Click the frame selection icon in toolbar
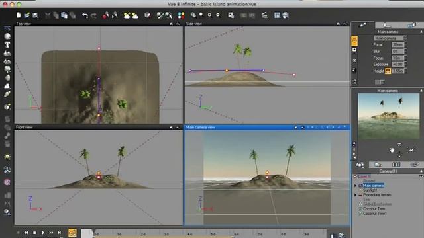 tap(231, 15)
